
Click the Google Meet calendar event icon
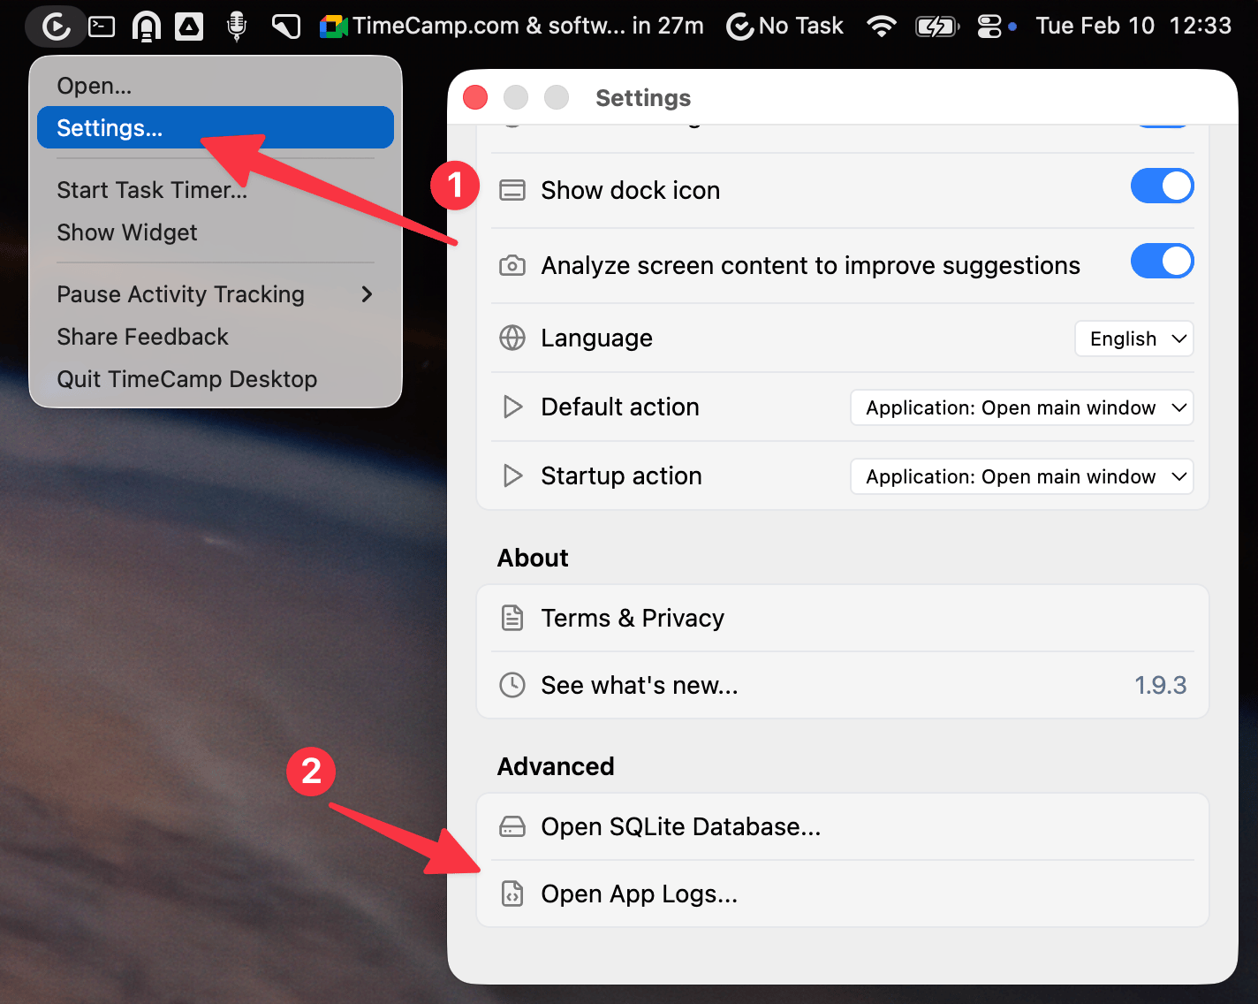coord(332,26)
